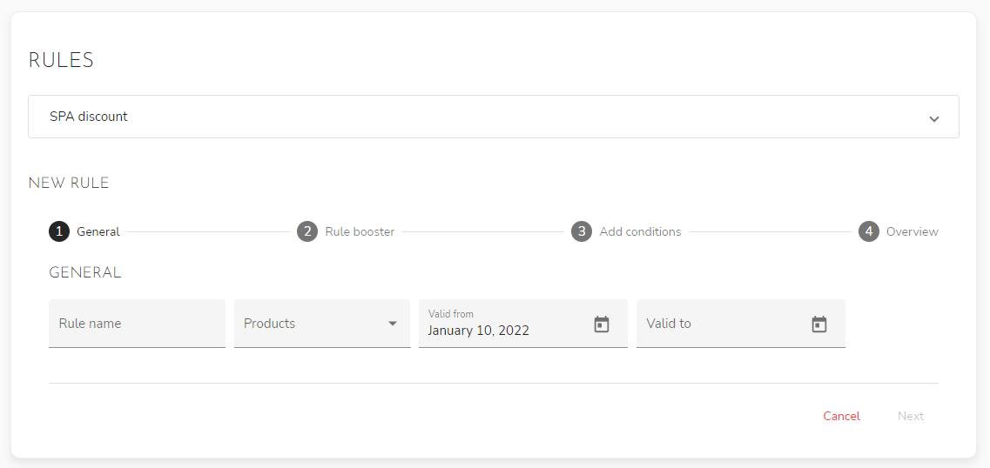Click the step 4 circle icon
The width and height of the screenshot is (990, 468).
point(868,231)
